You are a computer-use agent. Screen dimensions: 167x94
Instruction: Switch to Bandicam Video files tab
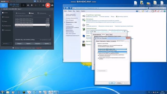pyautogui.click(x=31, y=13)
